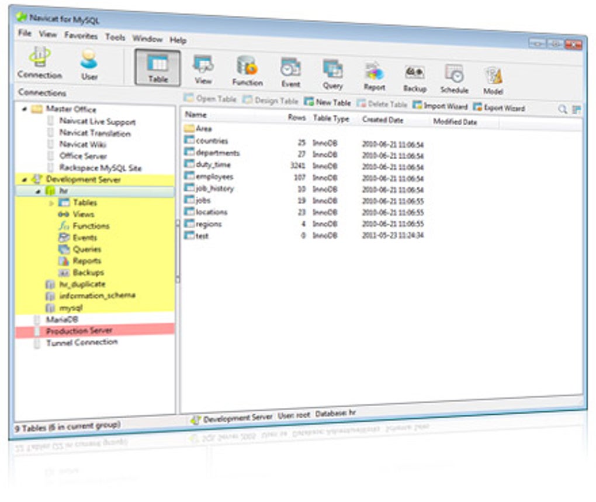Select the information_schema database
596x502 pixels.
(x=97, y=295)
